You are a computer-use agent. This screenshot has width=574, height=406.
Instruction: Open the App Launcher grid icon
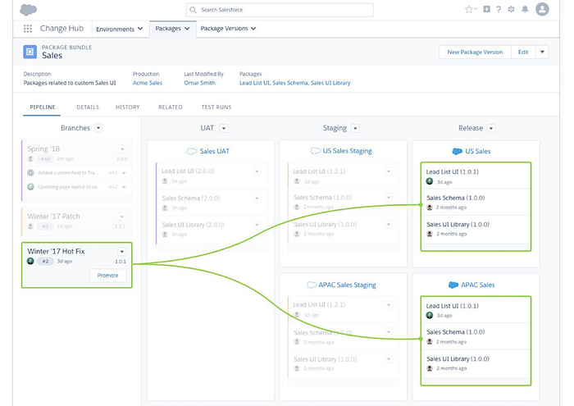pyautogui.click(x=27, y=29)
